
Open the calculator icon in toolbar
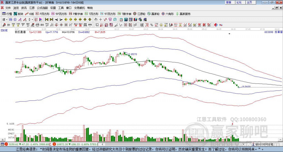[x=126, y=20]
